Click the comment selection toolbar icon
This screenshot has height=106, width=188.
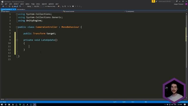point(68,6)
